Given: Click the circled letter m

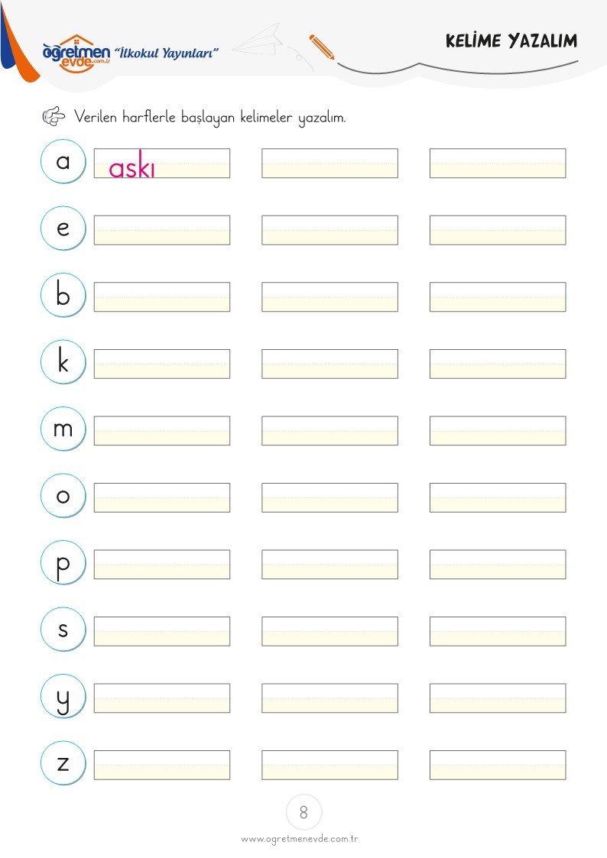Looking at the screenshot, I should click(63, 429).
